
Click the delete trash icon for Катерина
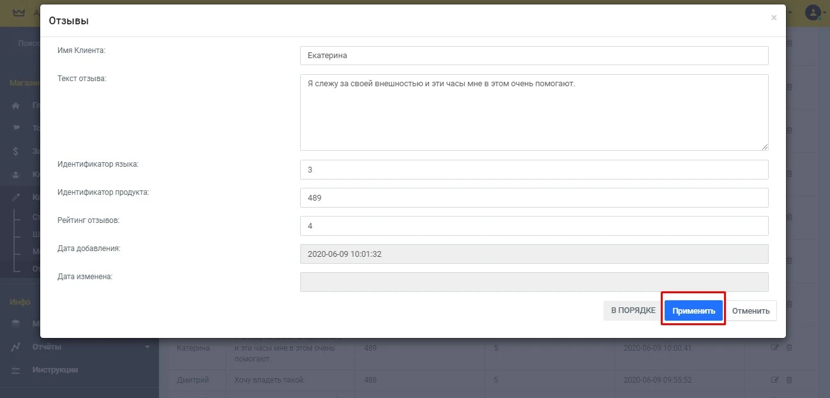[789, 348]
